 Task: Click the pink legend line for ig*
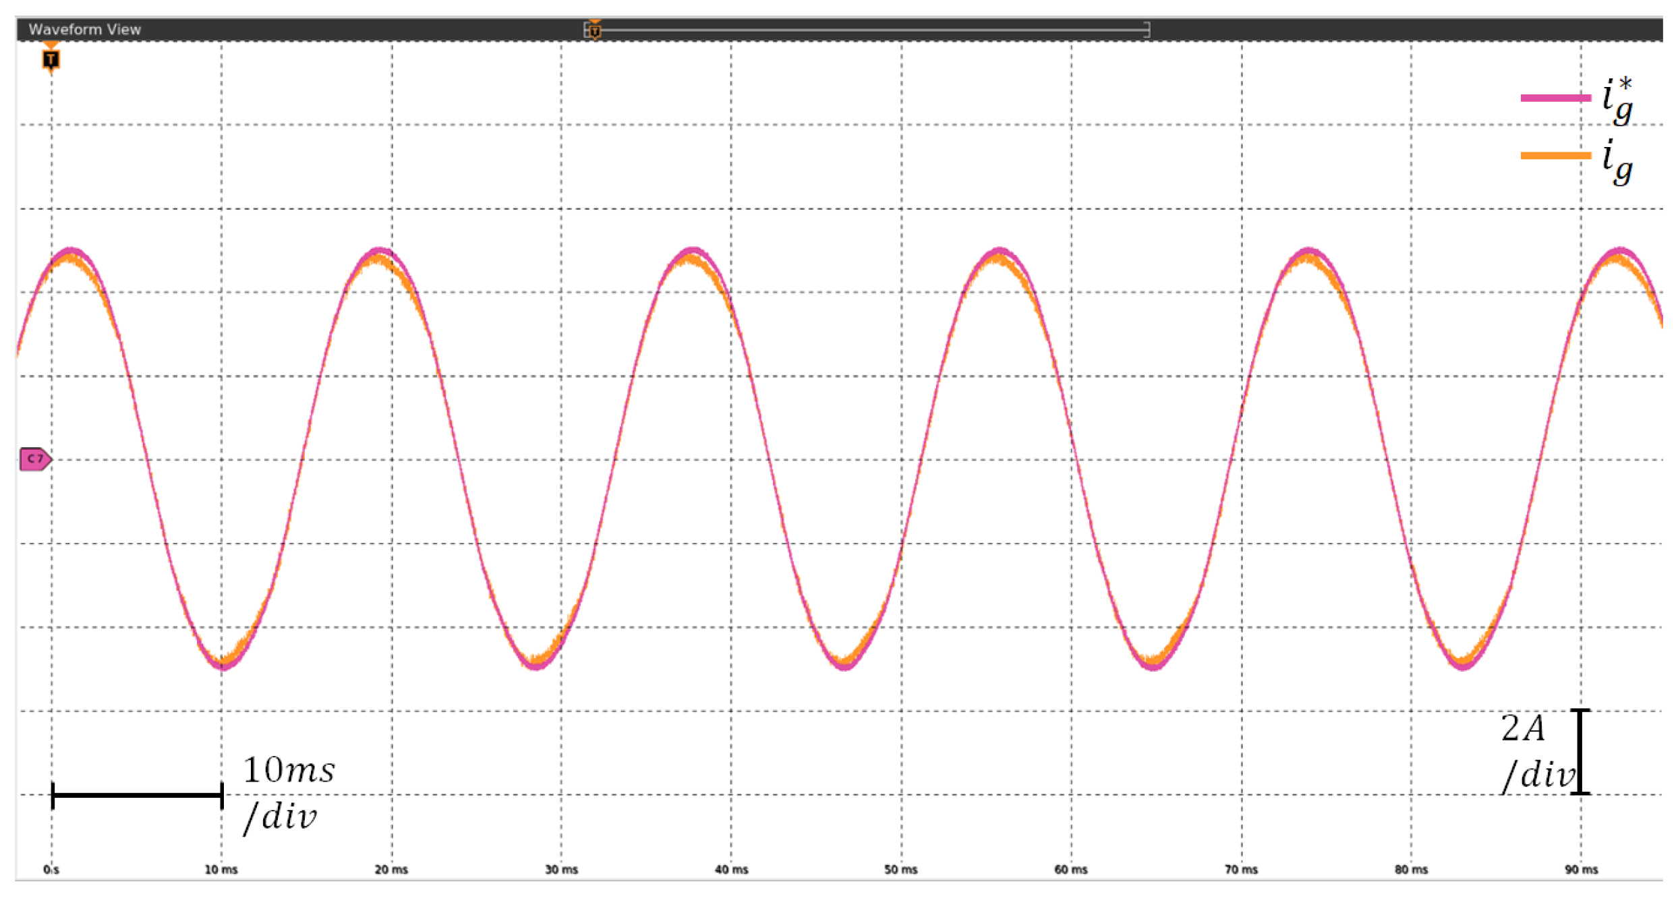click(x=1555, y=98)
